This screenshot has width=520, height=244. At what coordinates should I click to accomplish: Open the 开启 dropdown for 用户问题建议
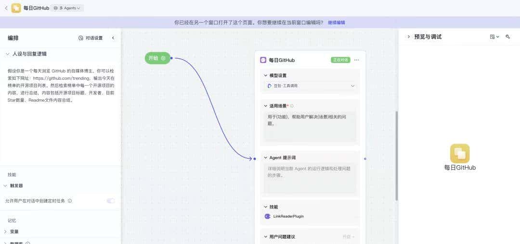pos(349,237)
